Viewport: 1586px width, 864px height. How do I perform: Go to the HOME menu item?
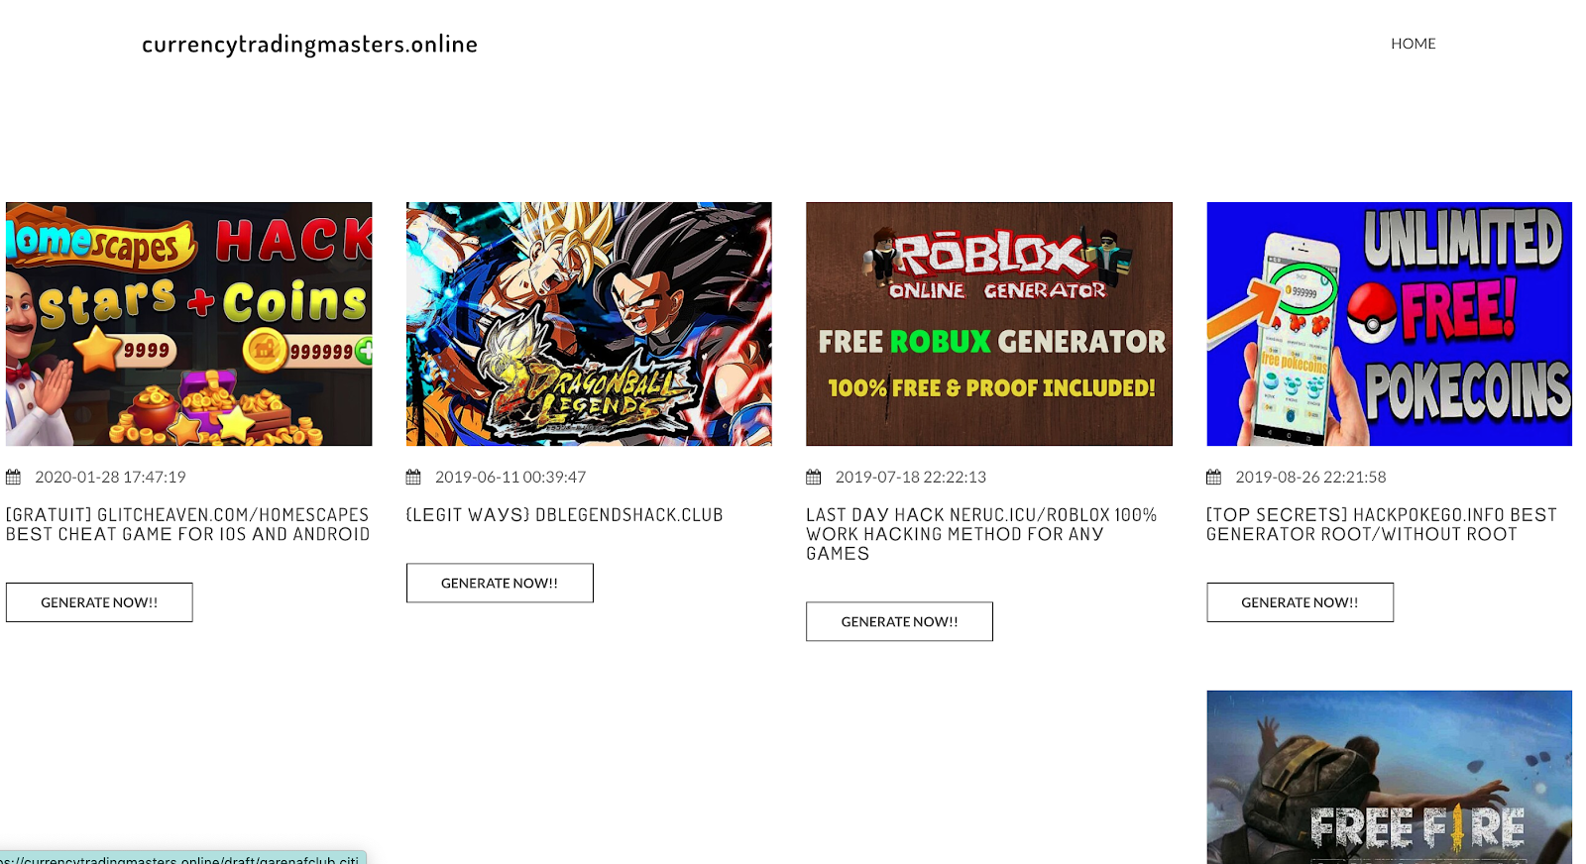1413,44
